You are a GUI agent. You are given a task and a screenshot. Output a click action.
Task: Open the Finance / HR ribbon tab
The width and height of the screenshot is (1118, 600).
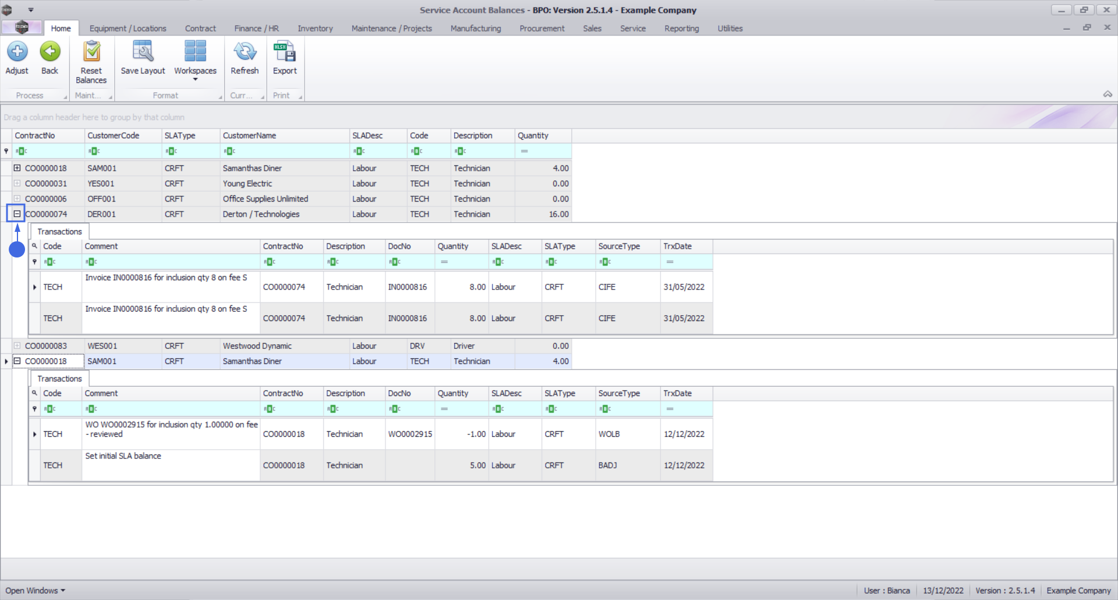[256, 28]
